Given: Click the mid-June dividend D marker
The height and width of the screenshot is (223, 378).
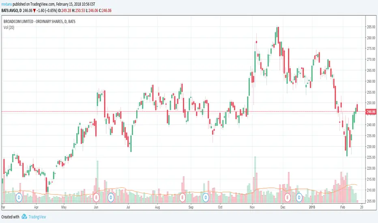Looking at the screenshot, I should [x=111, y=198].
